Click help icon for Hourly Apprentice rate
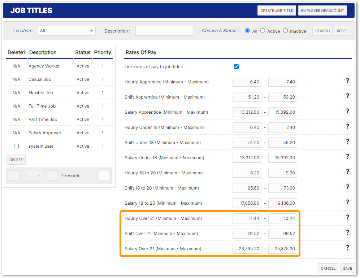Image resolution: width=360 pixels, height=278 pixels. [x=347, y=81]
